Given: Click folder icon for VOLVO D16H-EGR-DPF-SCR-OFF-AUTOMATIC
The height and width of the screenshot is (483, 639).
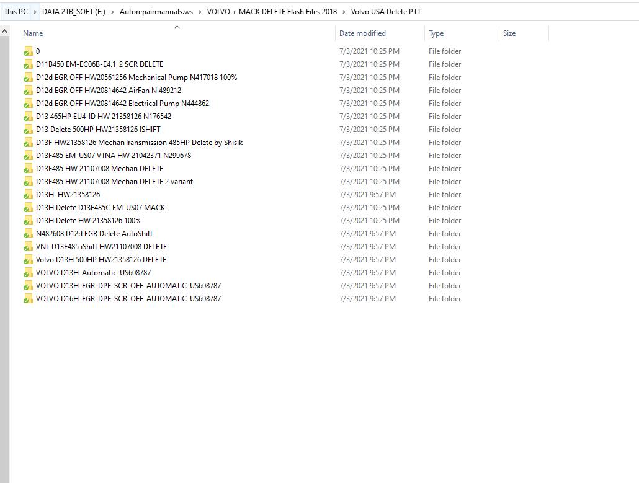Looking at the screenshot, I should [x=28, y=299].
